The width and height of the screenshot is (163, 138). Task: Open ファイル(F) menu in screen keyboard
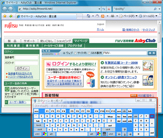[41, 106]
